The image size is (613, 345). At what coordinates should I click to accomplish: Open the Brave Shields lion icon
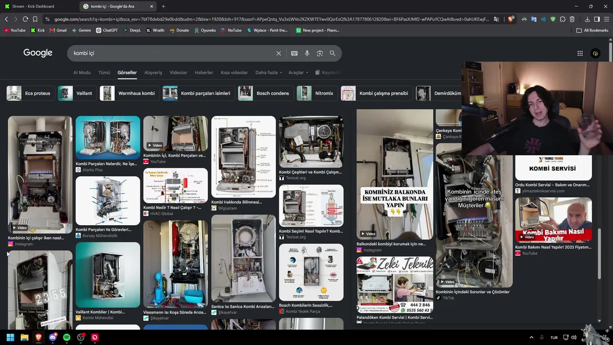click(511, 19)
